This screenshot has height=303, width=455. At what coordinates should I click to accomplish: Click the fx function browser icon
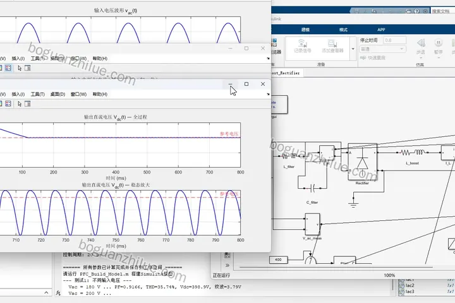pos(58,293)
